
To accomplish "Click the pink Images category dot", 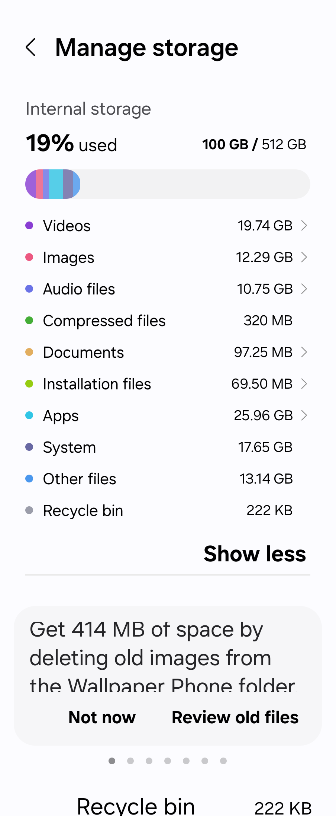I will tap(29, 257).
